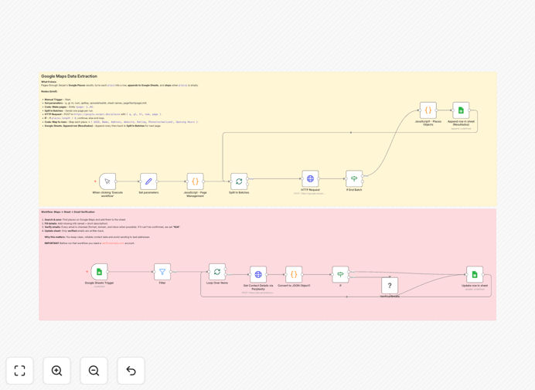Click the Workflow Maps Sheet Email Verification note heading
Viewport: 535px width, 390px height.
point(68,212)
